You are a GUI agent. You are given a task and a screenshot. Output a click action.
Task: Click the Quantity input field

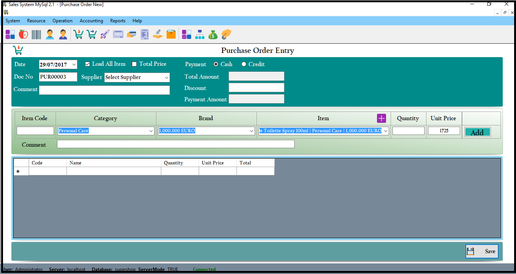(408, 131)
